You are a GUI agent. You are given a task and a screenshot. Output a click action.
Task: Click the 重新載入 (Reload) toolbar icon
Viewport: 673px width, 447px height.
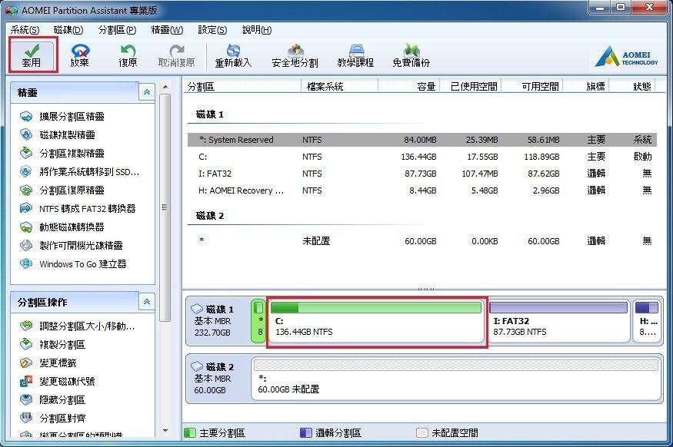233,55
